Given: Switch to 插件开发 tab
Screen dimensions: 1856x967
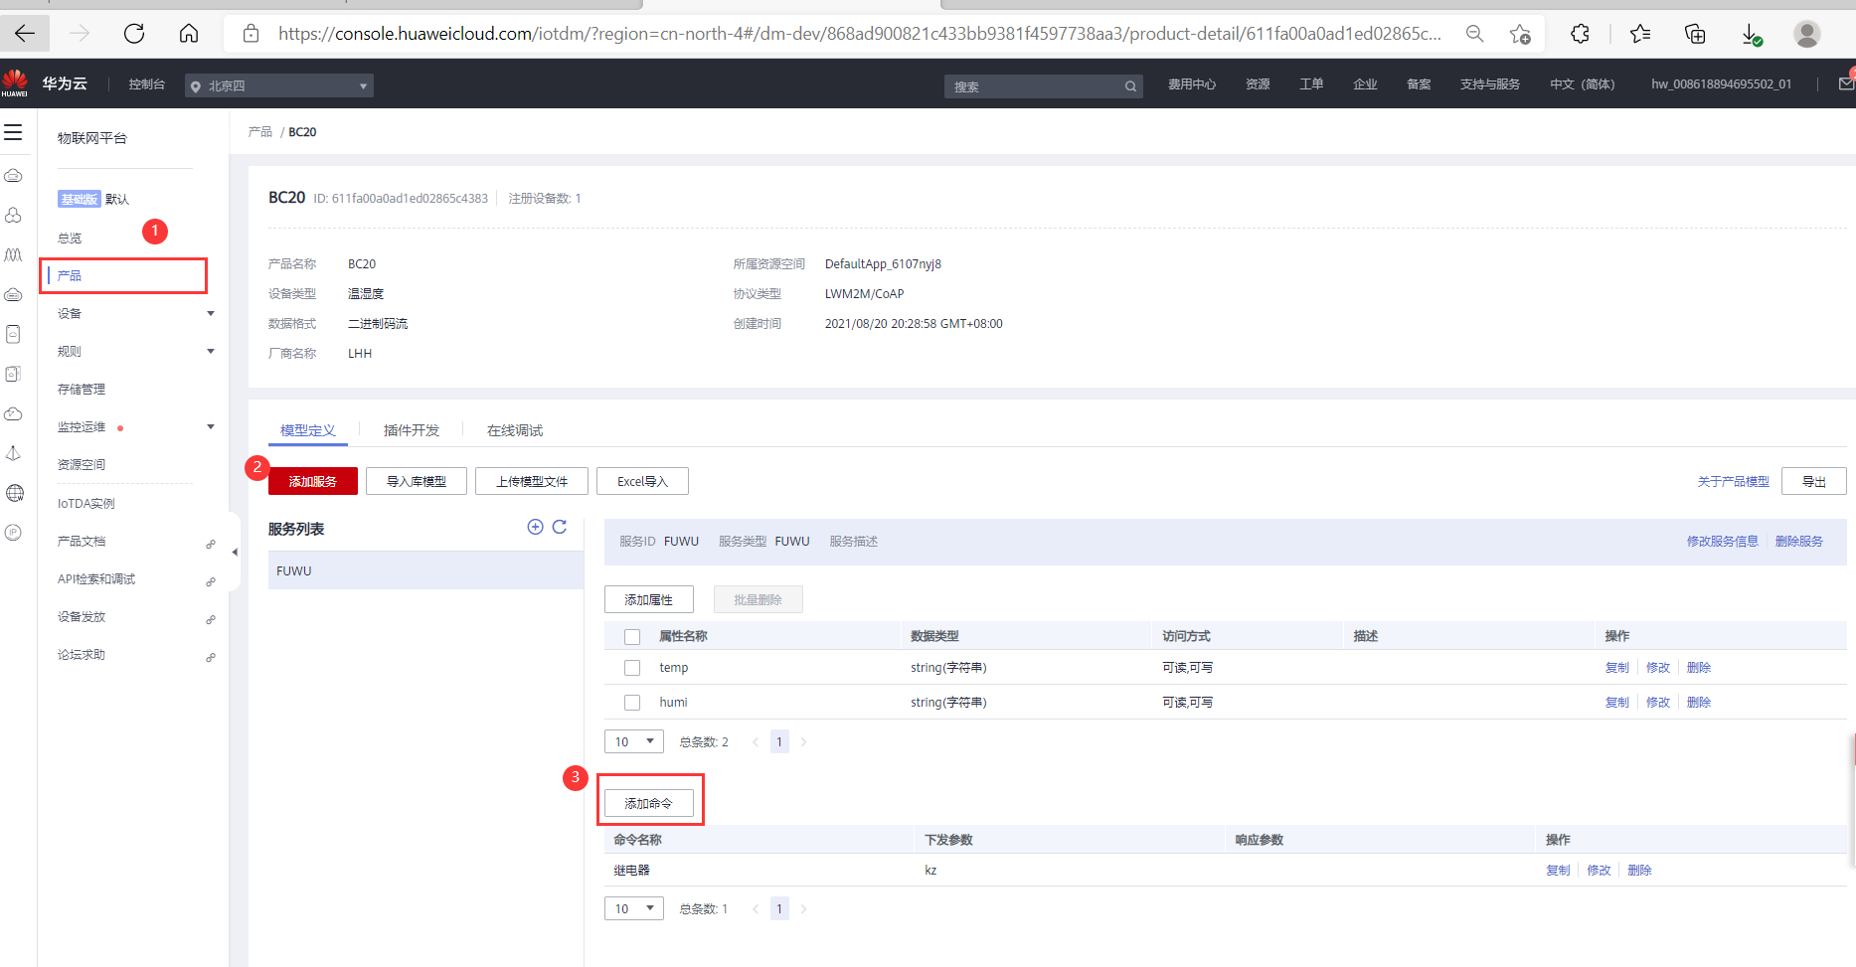Looking at the screenshot, I should click(x=412, y=430).
